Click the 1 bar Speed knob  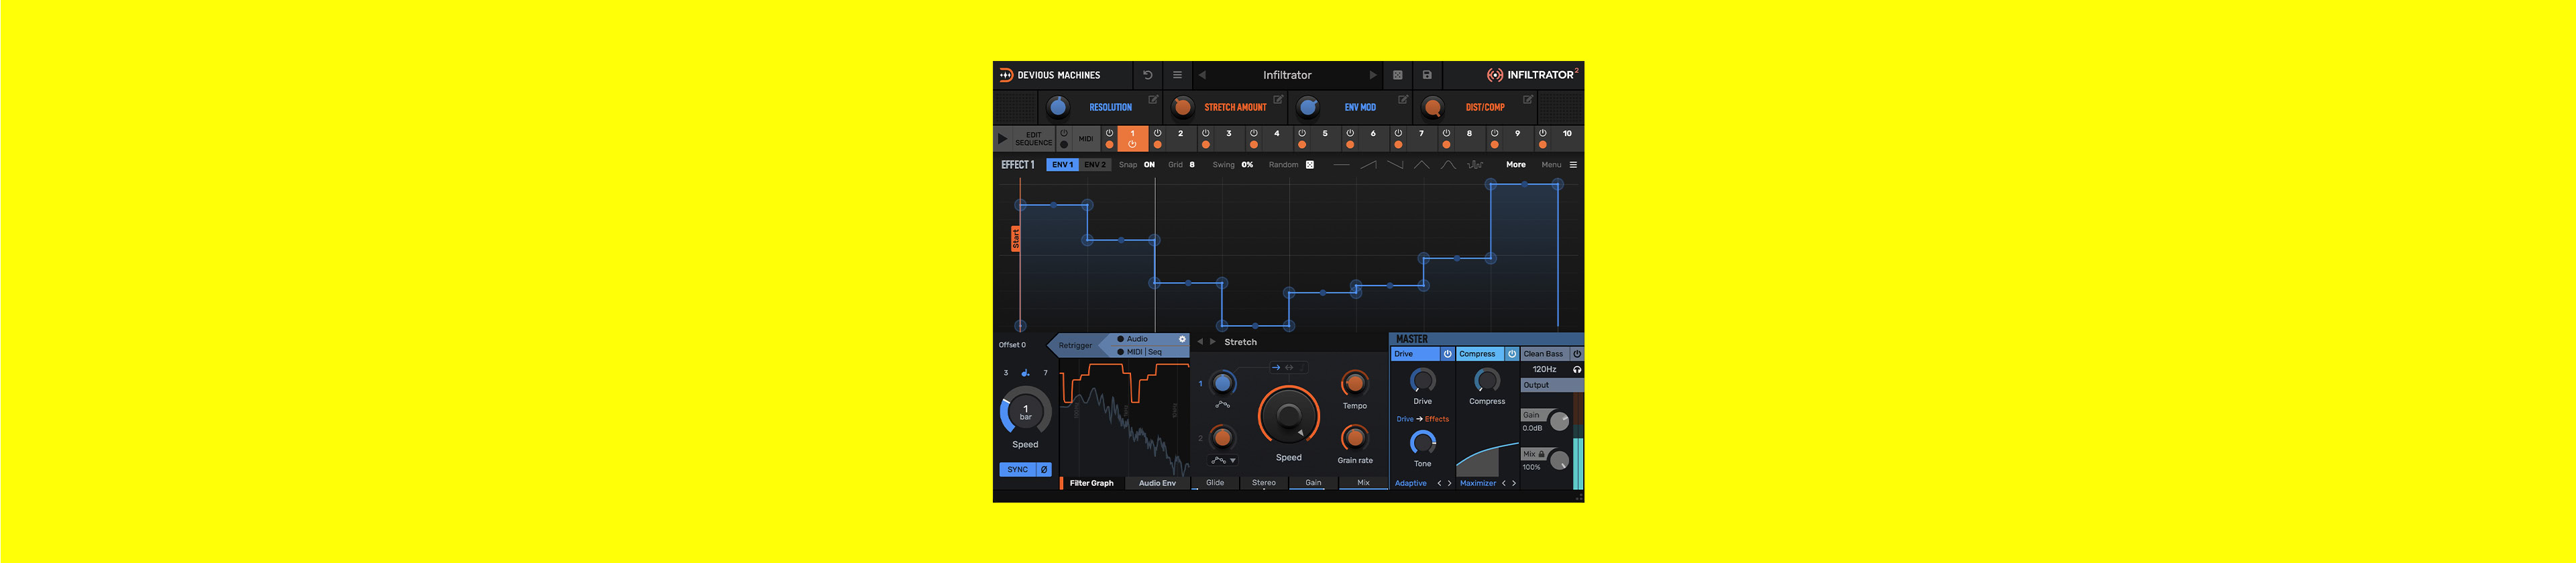1025,412
